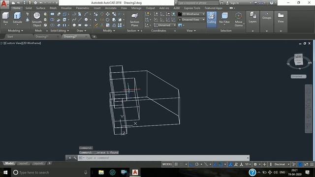Switch to the Layout1 tab

[x=23, y=163]
